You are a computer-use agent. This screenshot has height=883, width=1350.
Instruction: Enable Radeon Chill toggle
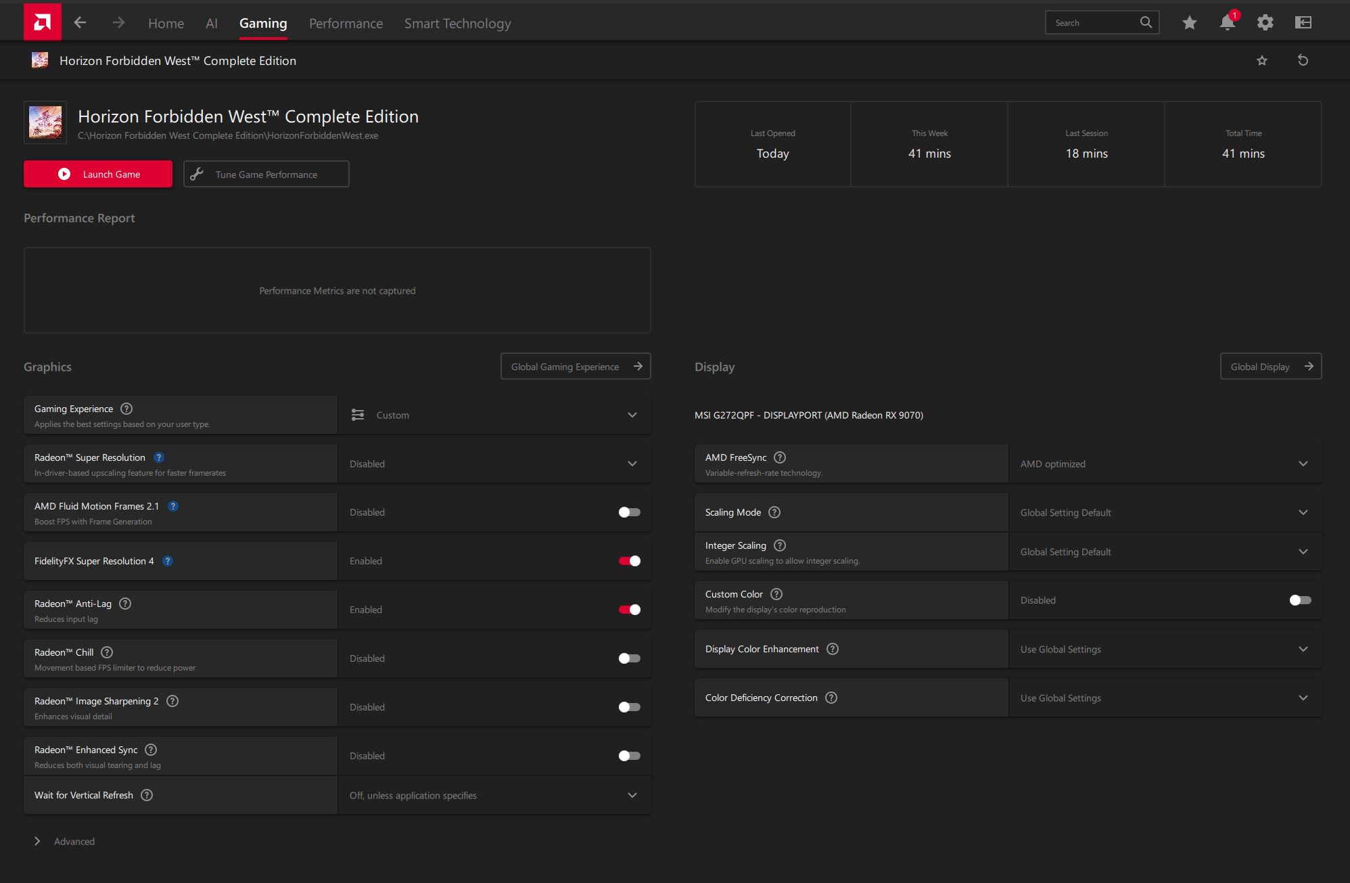pyautogui.click(x=629, y=658)
